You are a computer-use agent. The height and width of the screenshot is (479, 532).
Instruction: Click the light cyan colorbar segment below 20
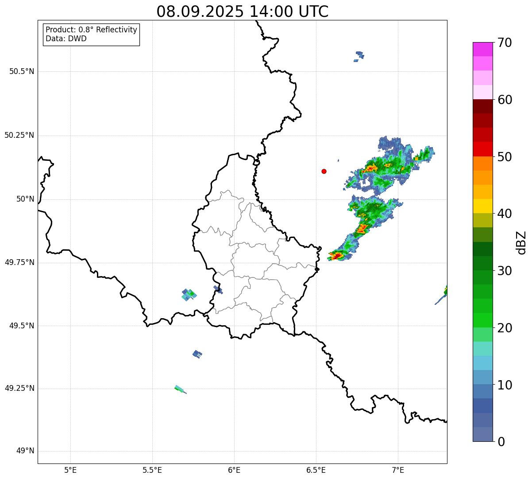tap(483, 349)
